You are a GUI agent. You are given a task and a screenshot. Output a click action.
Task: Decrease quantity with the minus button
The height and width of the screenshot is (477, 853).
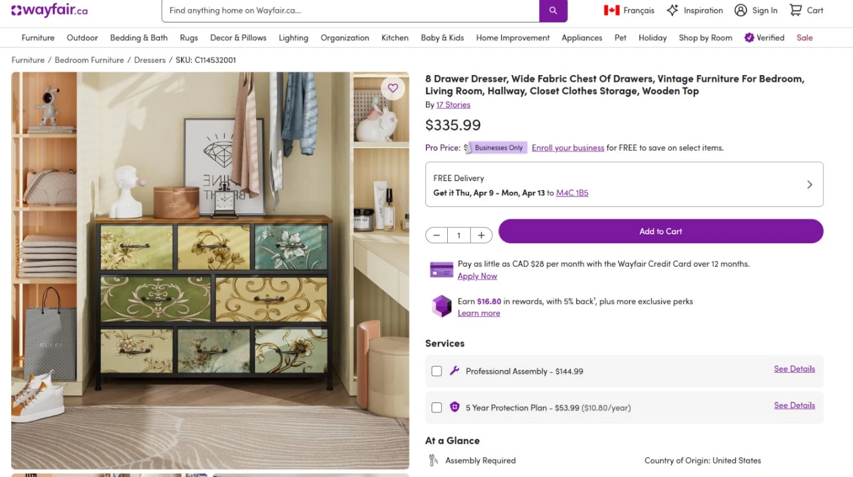(x=437, y=236)
